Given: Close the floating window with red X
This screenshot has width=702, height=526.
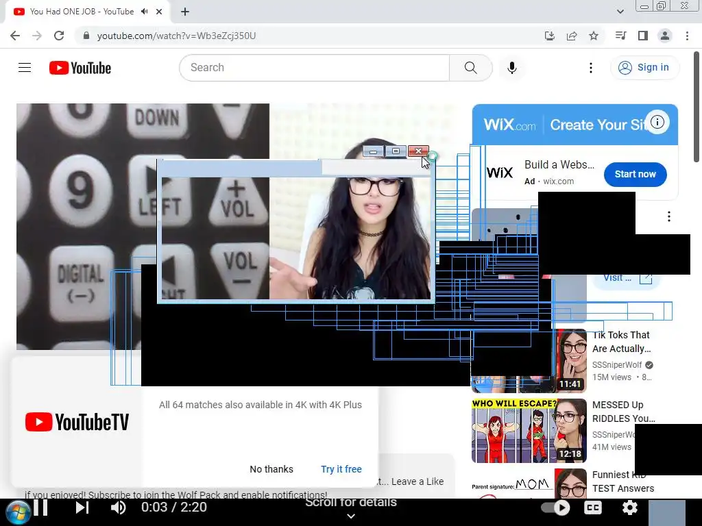Looking at the screenshot, I should 418,151.
